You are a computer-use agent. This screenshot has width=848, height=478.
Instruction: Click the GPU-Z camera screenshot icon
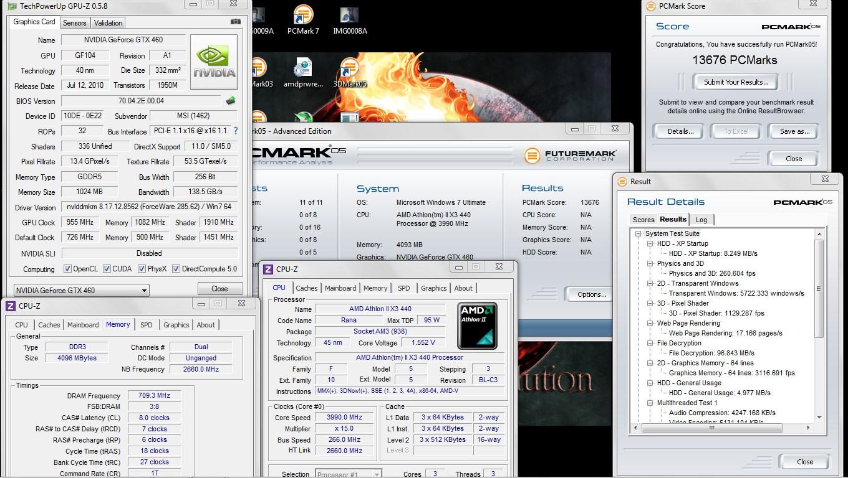[235, 22]
